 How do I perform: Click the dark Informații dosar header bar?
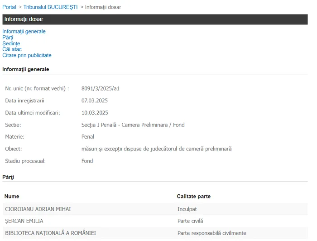[x=155, y=19]
